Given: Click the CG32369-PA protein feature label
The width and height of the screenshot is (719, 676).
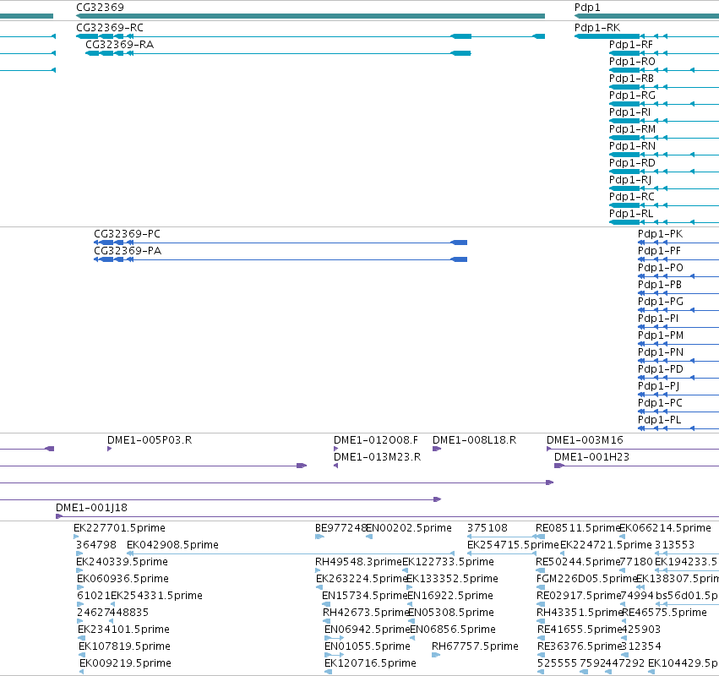Looking at the screenshot, I should pos(128,251).
